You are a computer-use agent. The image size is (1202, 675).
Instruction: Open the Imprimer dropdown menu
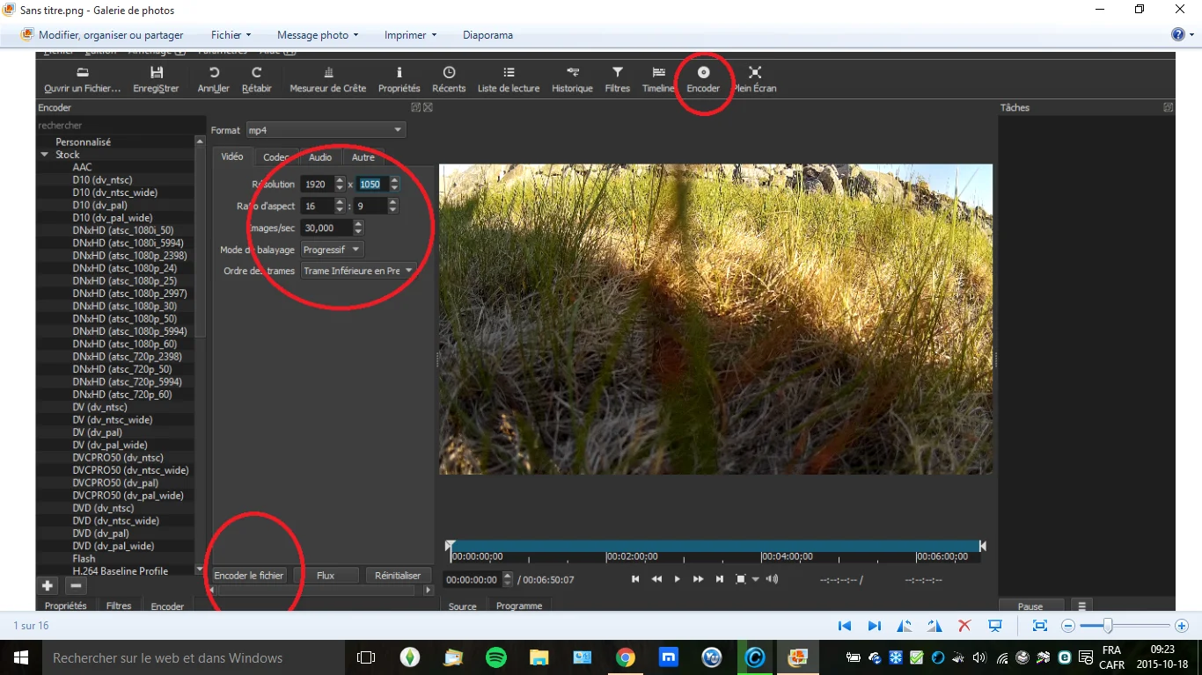[x=411, y=35]
